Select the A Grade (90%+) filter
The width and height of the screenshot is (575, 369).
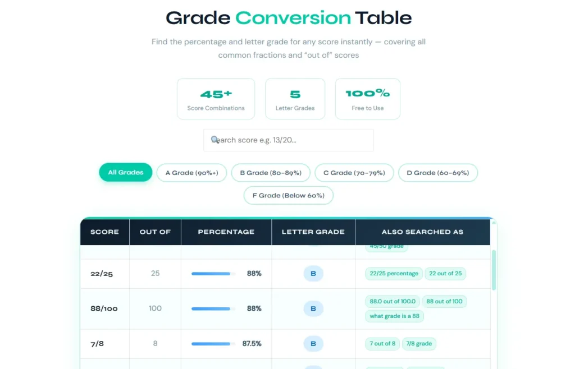pos(191,173)
